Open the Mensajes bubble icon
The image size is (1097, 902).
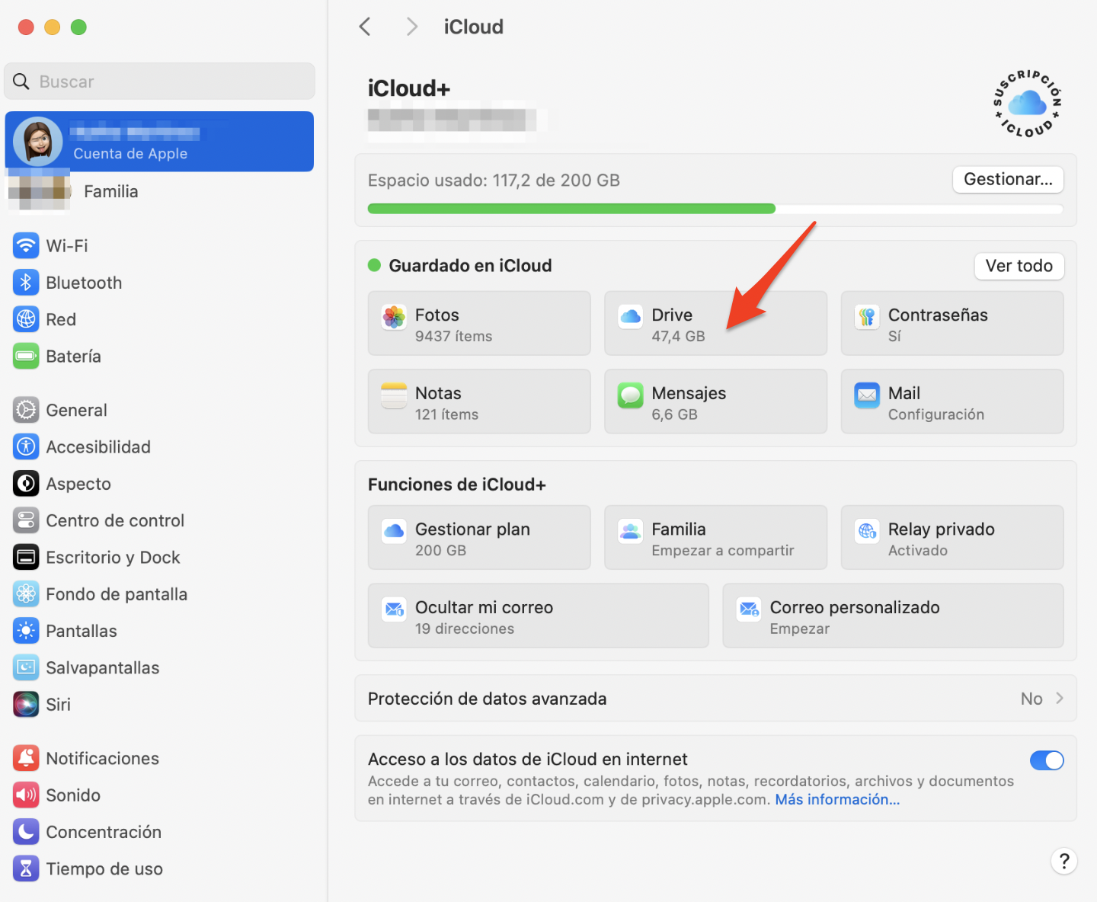(x=631, y=395)
